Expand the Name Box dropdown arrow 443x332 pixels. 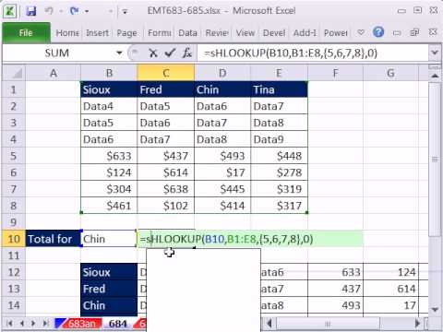click(x=119, y=53)
